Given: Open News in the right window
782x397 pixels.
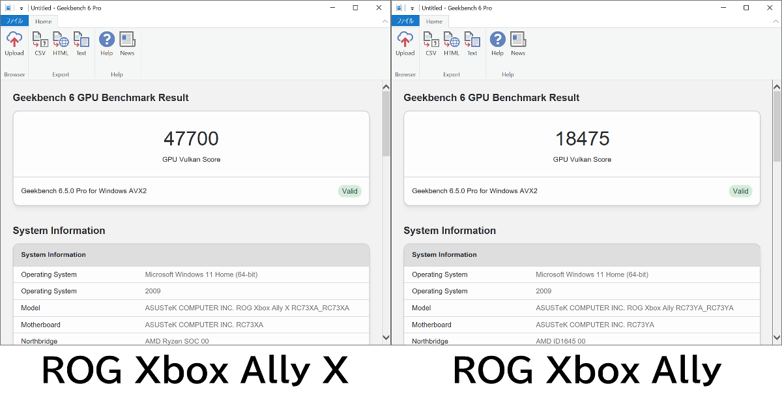Looking at the screenshot, I should click(x=518, y=44).
